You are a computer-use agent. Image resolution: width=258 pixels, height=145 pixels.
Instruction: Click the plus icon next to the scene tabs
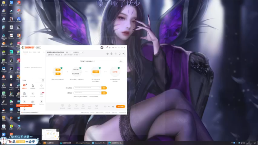pyautogui.click(x=44, y=52)
